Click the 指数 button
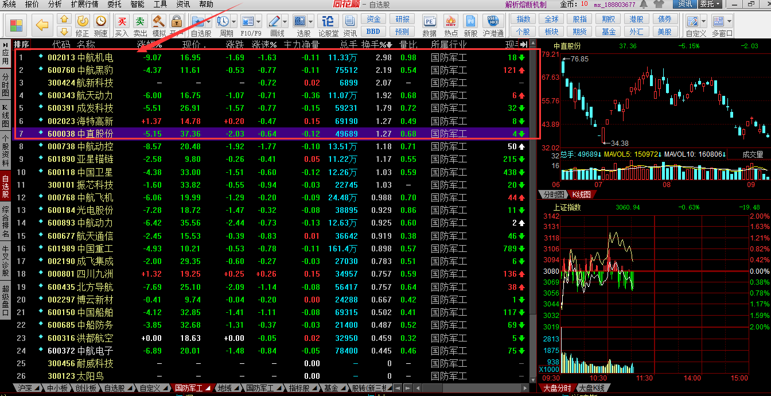 click(x=523, y=20)
